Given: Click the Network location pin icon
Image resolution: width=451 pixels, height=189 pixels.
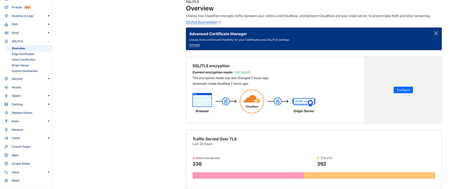Looking at the screenshot, I should tap(6, 130).
